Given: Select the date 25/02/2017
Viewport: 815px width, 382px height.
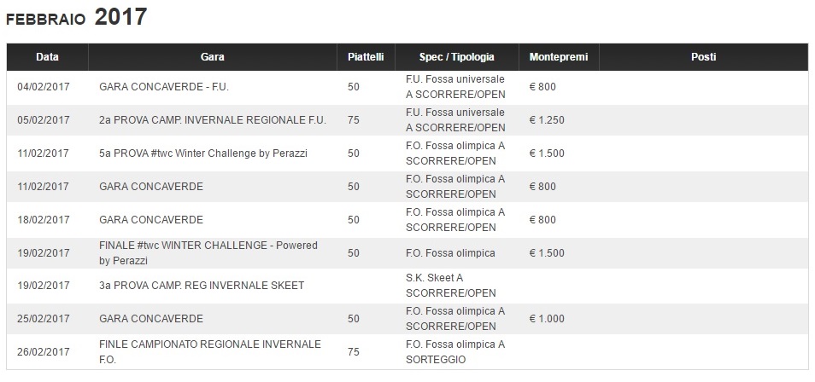Looking at the screenshot, I should click(44, 319).
